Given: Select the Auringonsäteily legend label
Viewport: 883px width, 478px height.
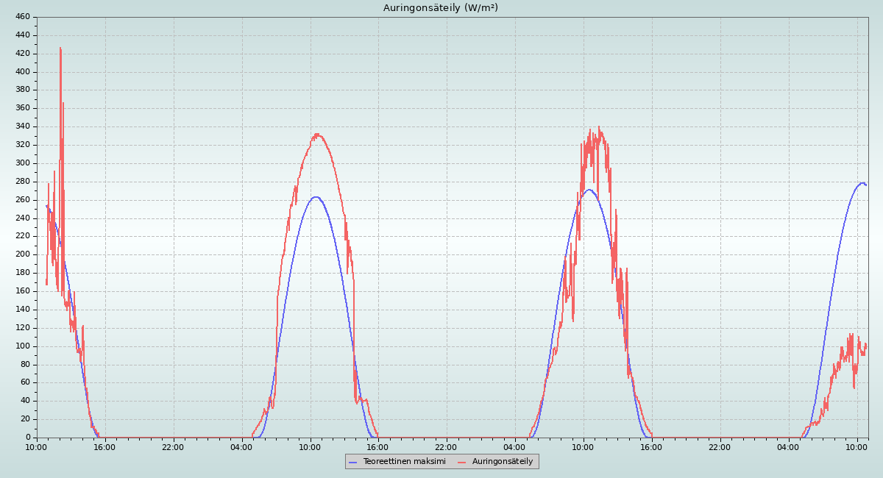Looking at the screenshot, I should 503,461.
